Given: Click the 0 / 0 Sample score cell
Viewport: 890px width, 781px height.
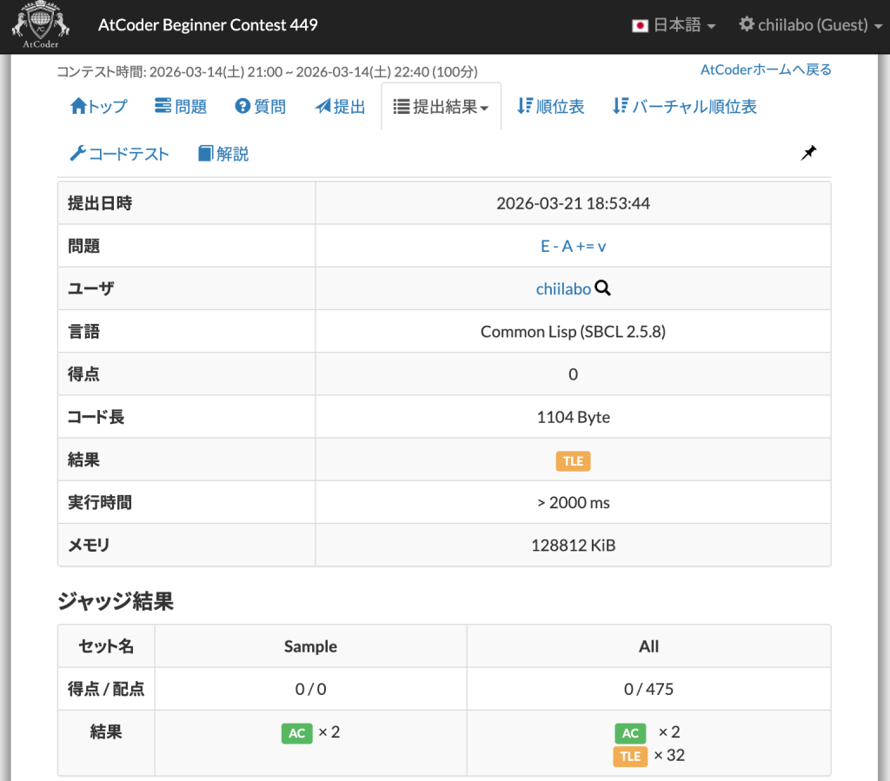Looking at the screenshot, I should (310, 689).
